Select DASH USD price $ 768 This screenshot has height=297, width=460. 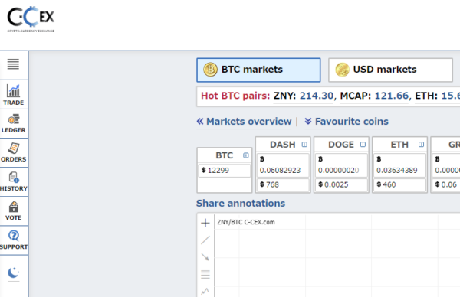point(283,184)
